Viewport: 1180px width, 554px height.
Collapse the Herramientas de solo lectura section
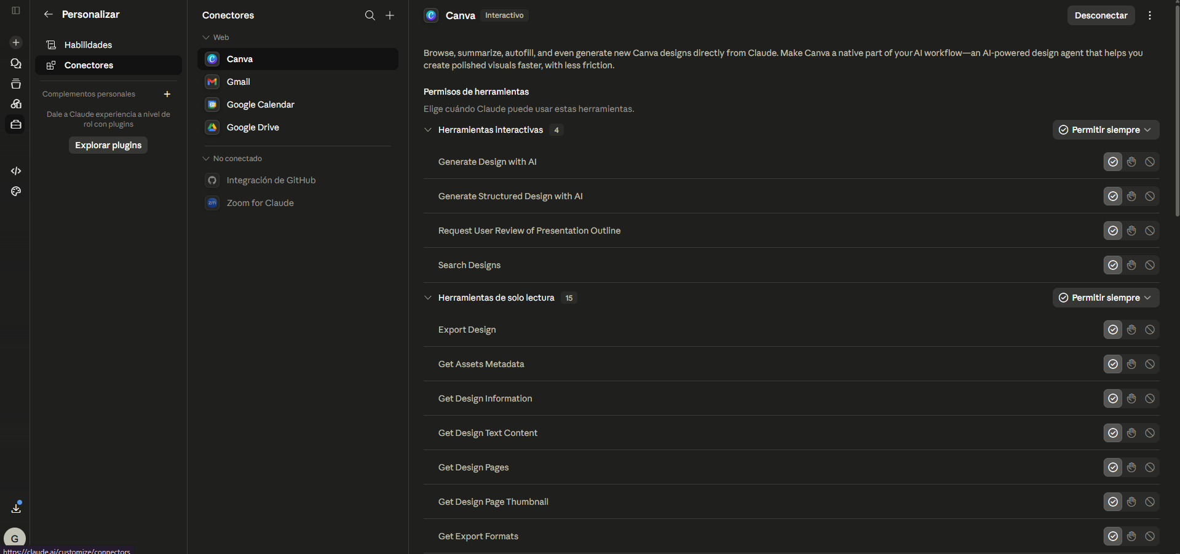click(x=428, y=298)
